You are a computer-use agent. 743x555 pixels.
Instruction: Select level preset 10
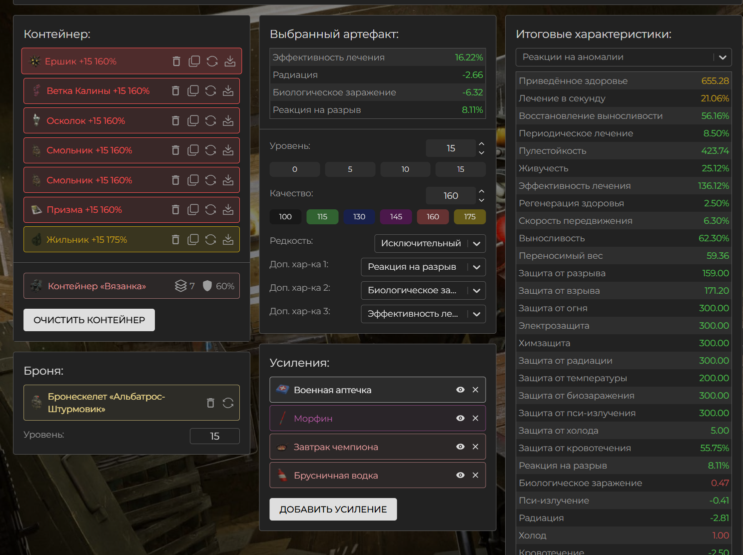pyautogui.click(x=405, y=169)
